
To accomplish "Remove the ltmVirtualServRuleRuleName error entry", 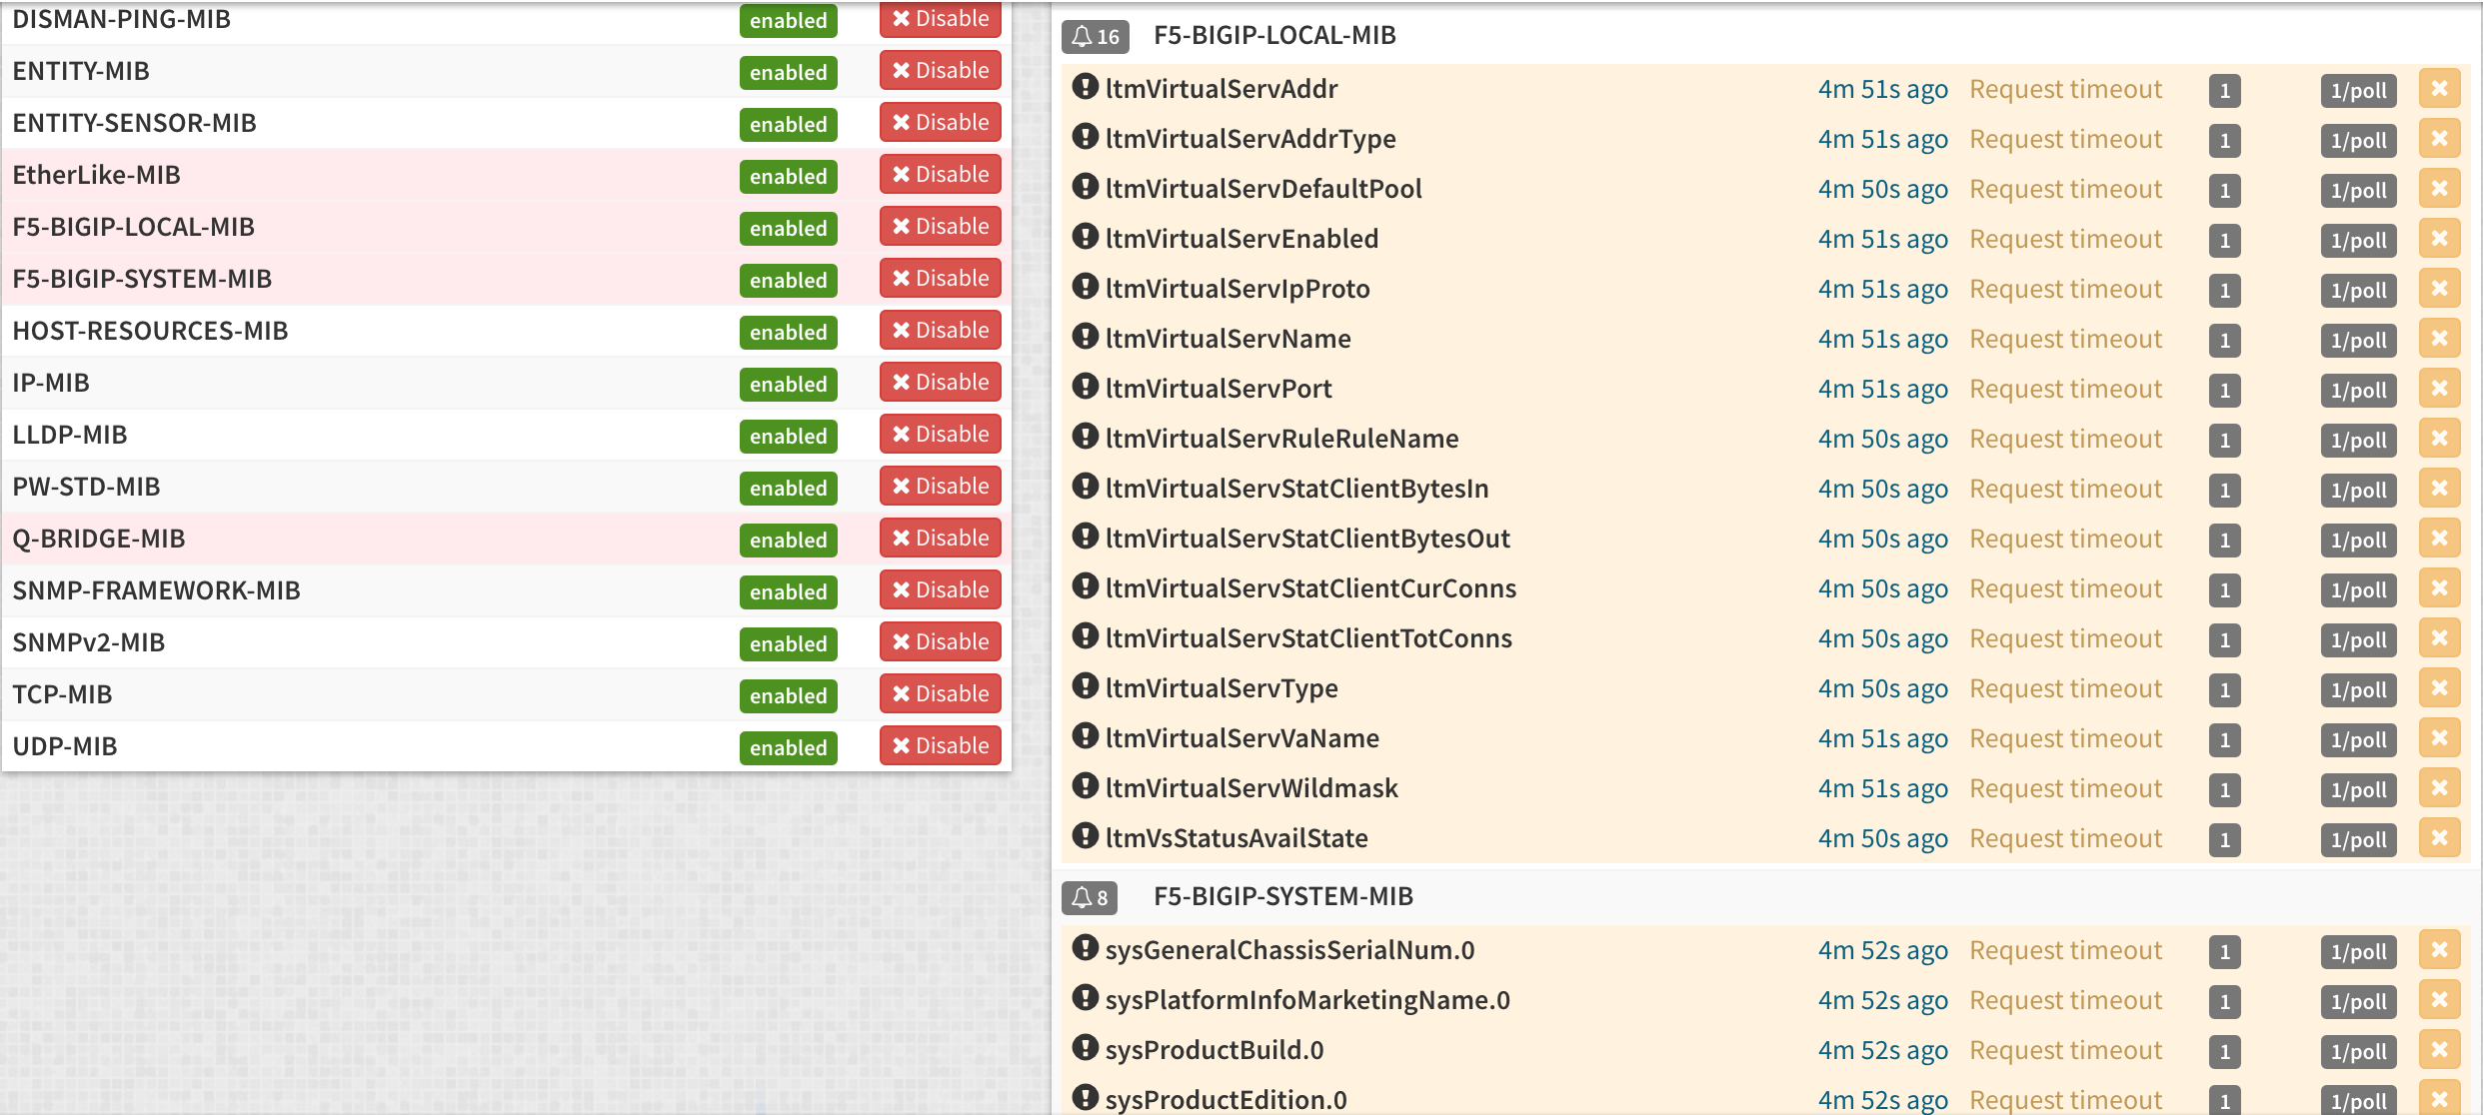I will click(x=2440, y=439).
